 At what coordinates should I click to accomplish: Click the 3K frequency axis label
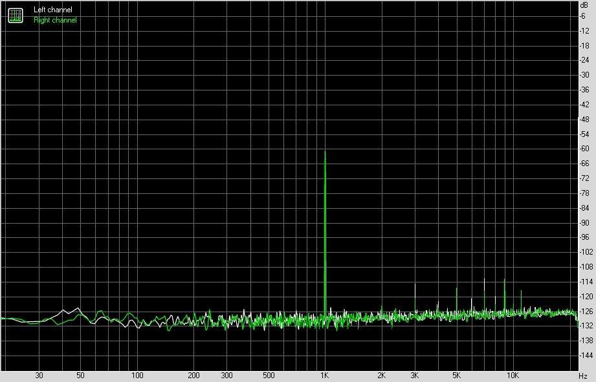tap(414, 376)
